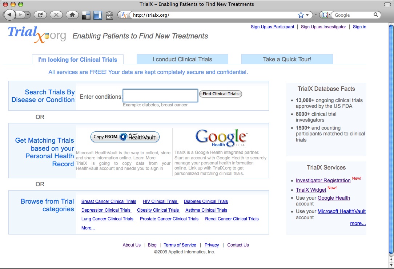Open Renal Cancer Clinical Trials link
This screenshot has width=394, height=269.
(232, 219)
